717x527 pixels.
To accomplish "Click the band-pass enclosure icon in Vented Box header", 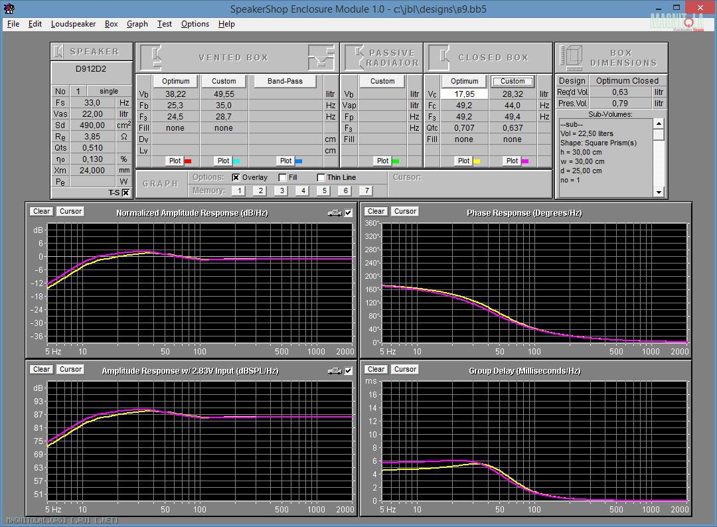I will (x=321, y=58).
